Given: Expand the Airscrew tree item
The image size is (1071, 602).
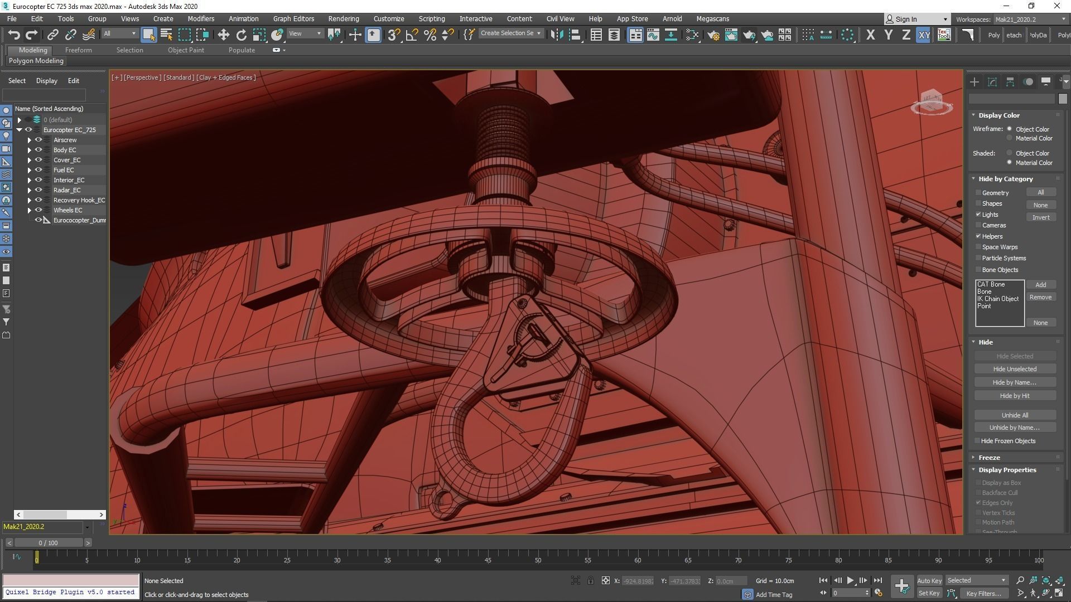Looking at the screenshot, I should point(30,140).
